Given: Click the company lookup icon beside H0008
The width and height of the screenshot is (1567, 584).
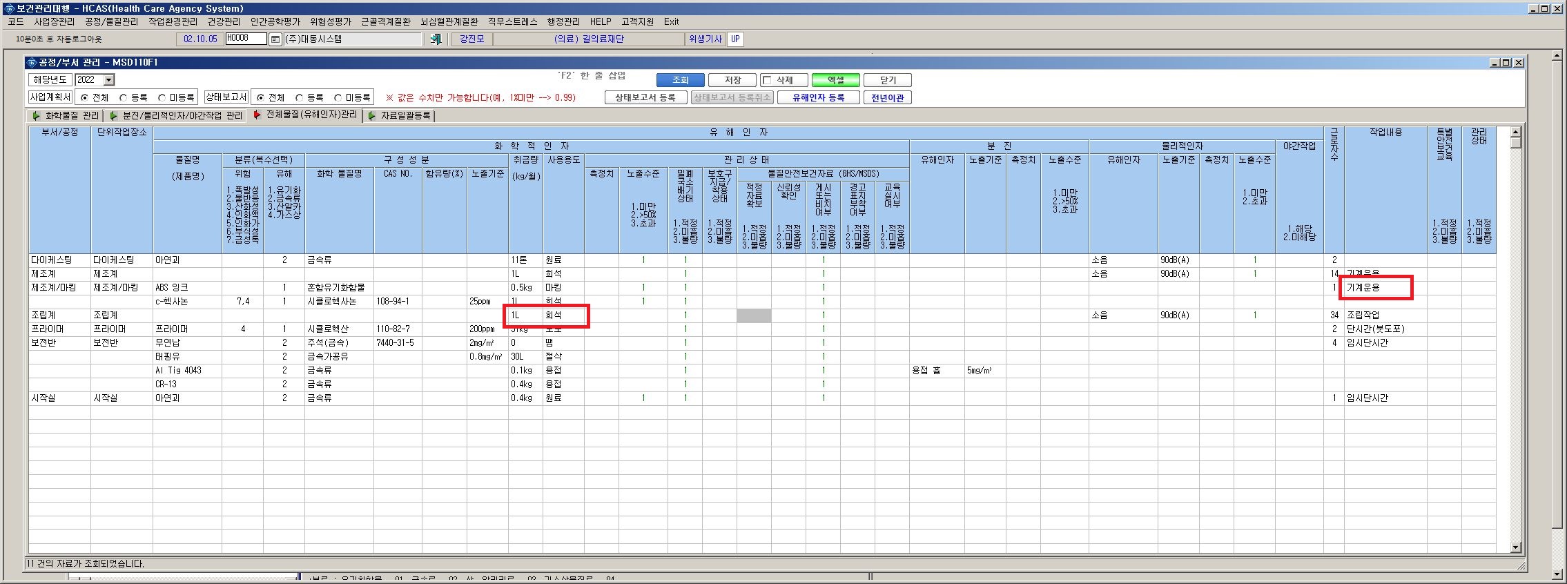Looking at the screenshot, I should [275, 39].
